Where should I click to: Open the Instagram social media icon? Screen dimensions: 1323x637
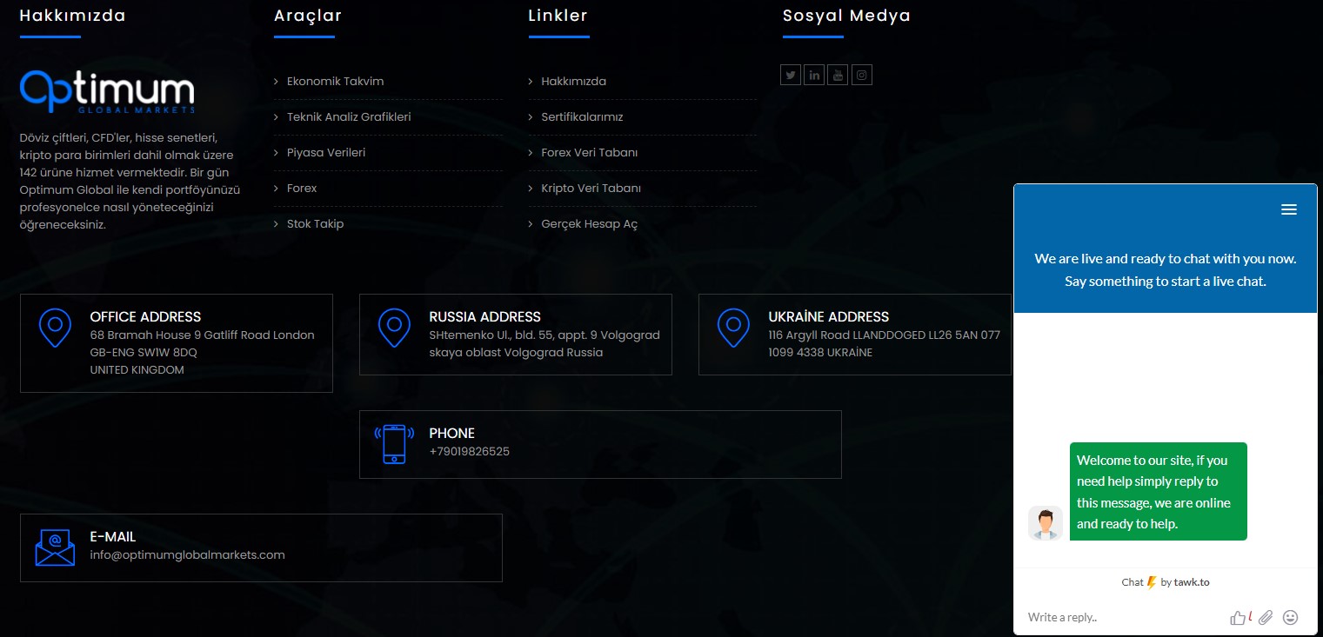pos(861,75)
